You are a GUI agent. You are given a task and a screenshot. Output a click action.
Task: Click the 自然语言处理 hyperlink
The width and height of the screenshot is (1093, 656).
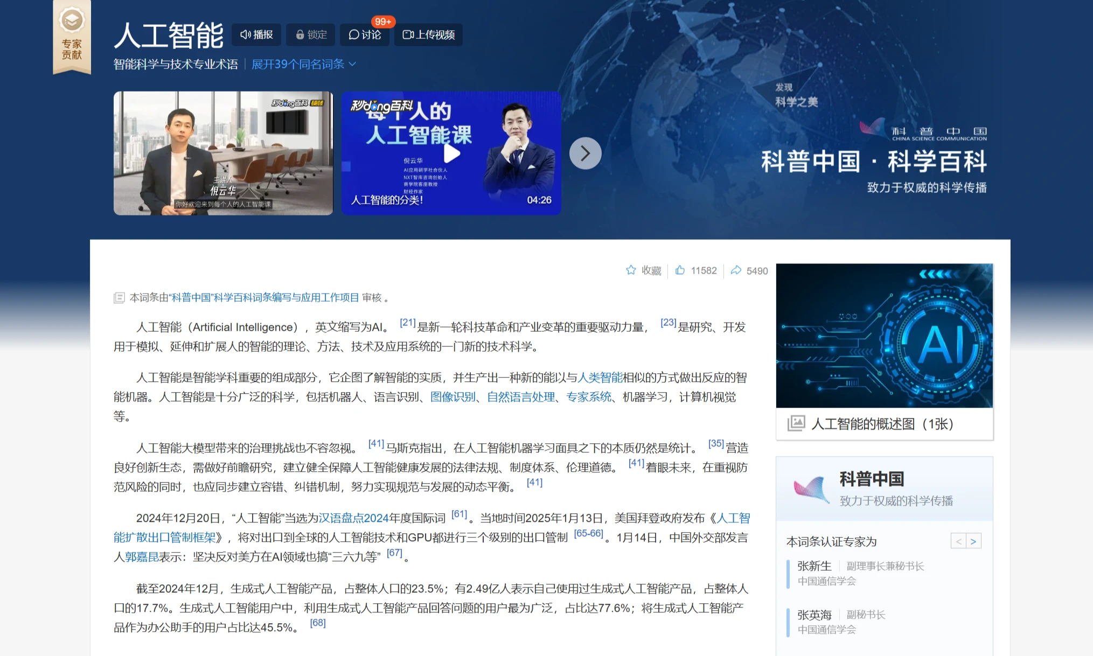click(520, 397)
